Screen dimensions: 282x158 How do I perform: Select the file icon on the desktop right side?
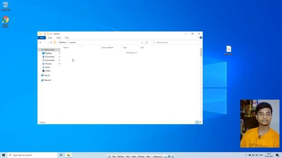(x=229, y=50)
